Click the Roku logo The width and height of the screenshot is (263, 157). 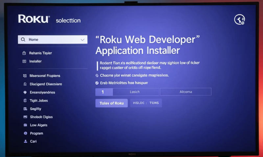[x=34, y=19]
